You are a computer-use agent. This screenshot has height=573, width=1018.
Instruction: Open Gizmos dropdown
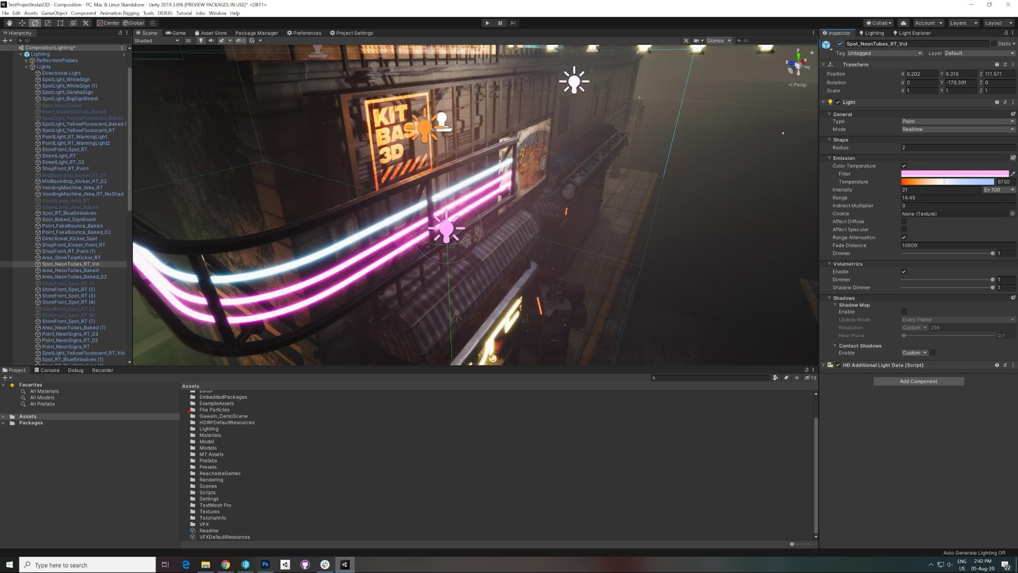pos(719,41)
